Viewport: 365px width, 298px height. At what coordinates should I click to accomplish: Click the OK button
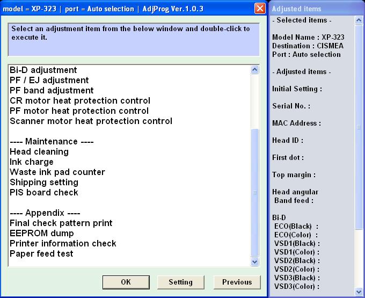pyautogui.click(x=126, y=282)
